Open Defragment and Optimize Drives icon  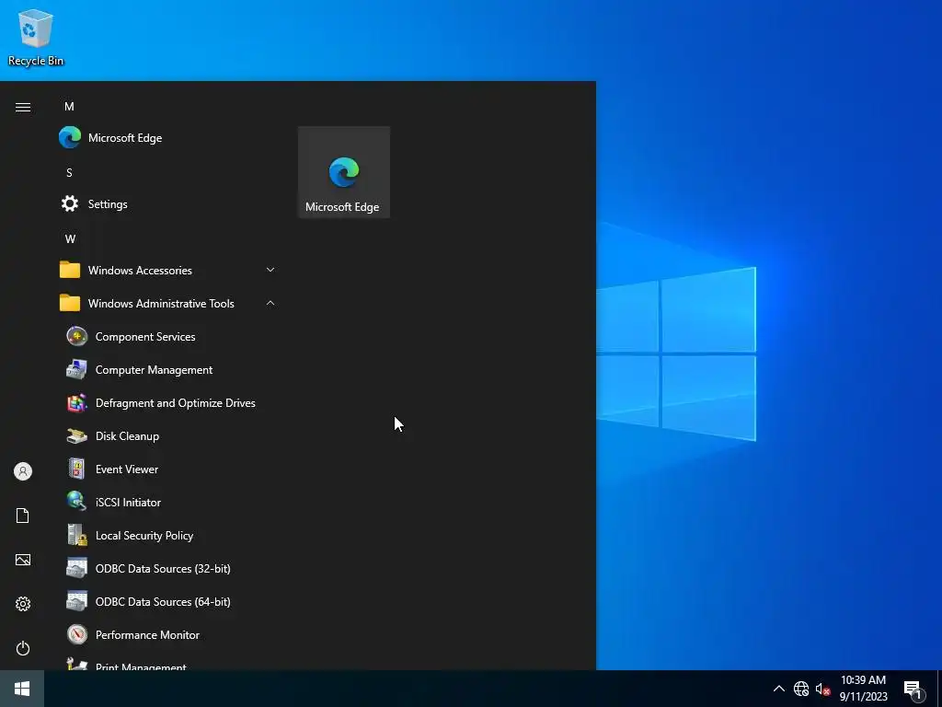pyautogui.click(x=77, y=402)
